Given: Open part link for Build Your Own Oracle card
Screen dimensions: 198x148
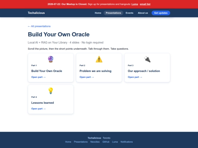Looking at the screenshot, I should coord(38,77).
